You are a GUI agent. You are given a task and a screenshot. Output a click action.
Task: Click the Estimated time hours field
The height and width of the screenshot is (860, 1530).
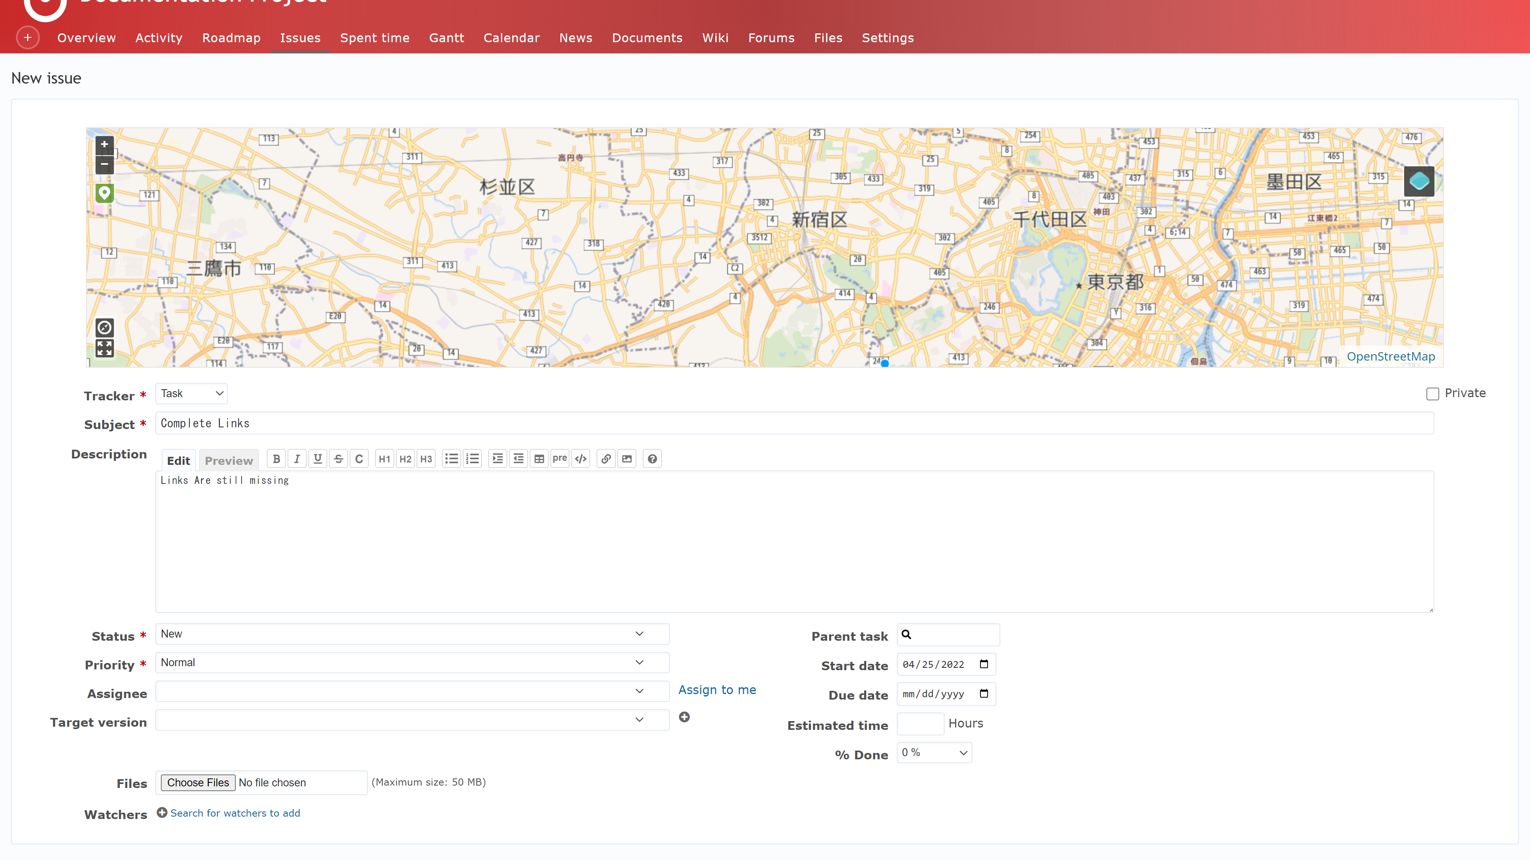point(920,724)
